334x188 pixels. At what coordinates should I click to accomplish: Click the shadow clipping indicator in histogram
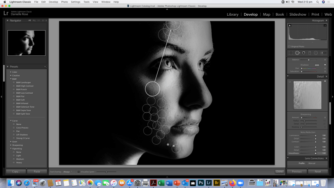(290, 25)
